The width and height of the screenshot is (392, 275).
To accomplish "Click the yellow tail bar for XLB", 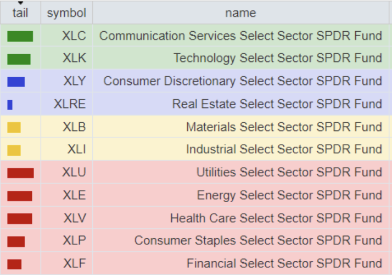I will click(14, 127).
